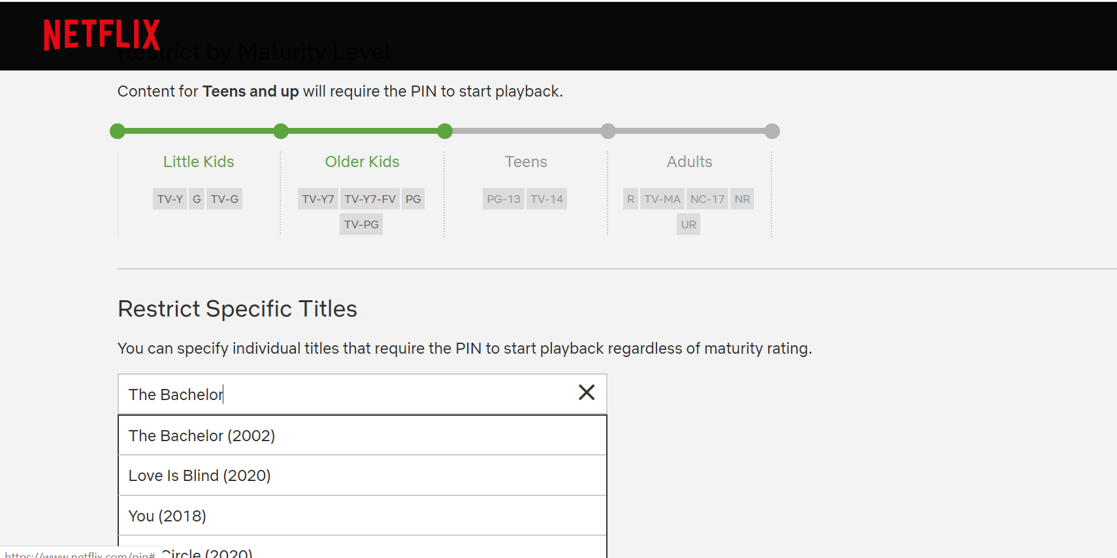Viewport: 1117px width, 558px height.
Task: Toggle the TV-PG rating restriction
Action: pyautogui.click(x=361, y=224)
